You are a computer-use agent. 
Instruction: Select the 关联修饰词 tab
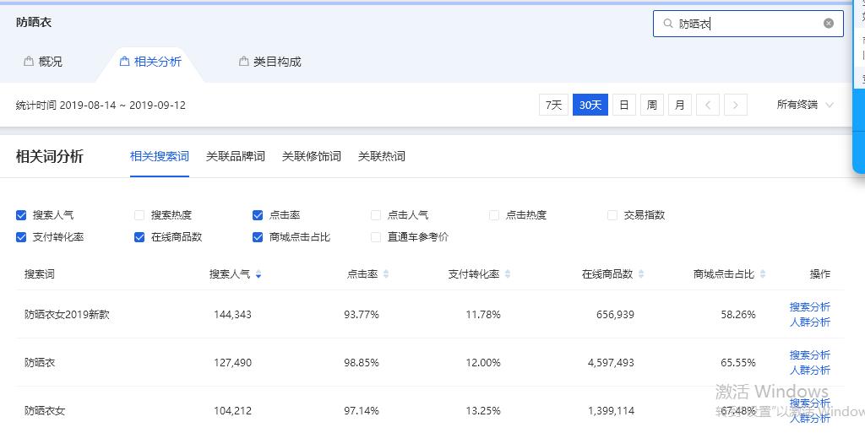point(311,156)
